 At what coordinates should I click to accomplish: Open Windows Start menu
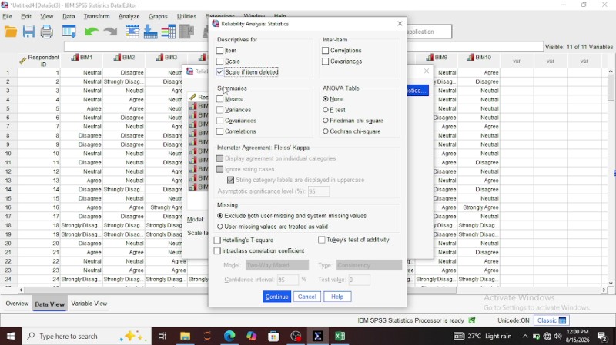(x=11, y=336)
